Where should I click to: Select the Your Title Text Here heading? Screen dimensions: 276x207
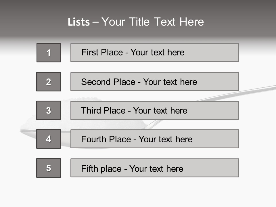[153, 22]
